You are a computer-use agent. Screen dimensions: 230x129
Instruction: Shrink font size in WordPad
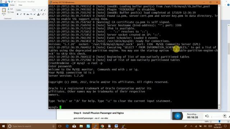coord(45,10)
